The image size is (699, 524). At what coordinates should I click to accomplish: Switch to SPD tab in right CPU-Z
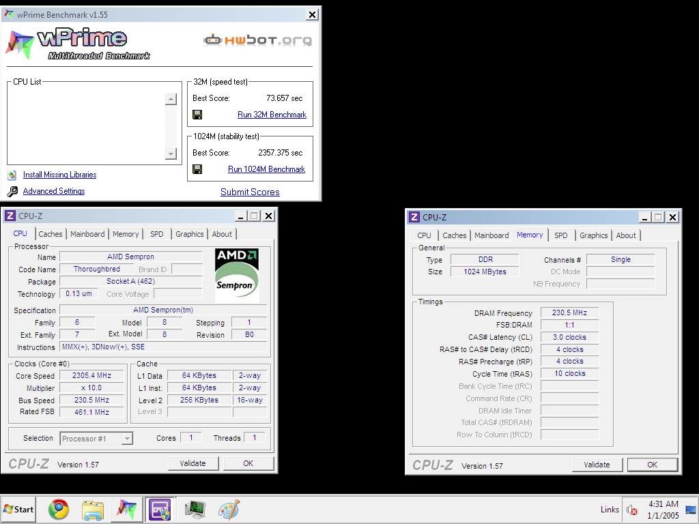pos(561,235)
